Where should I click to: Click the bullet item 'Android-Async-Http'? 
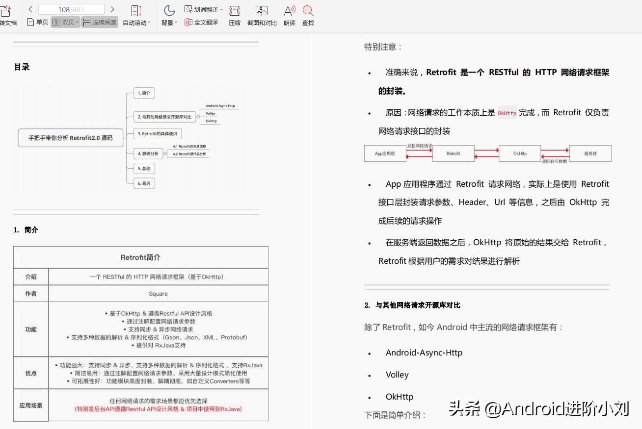click(424, 353)
